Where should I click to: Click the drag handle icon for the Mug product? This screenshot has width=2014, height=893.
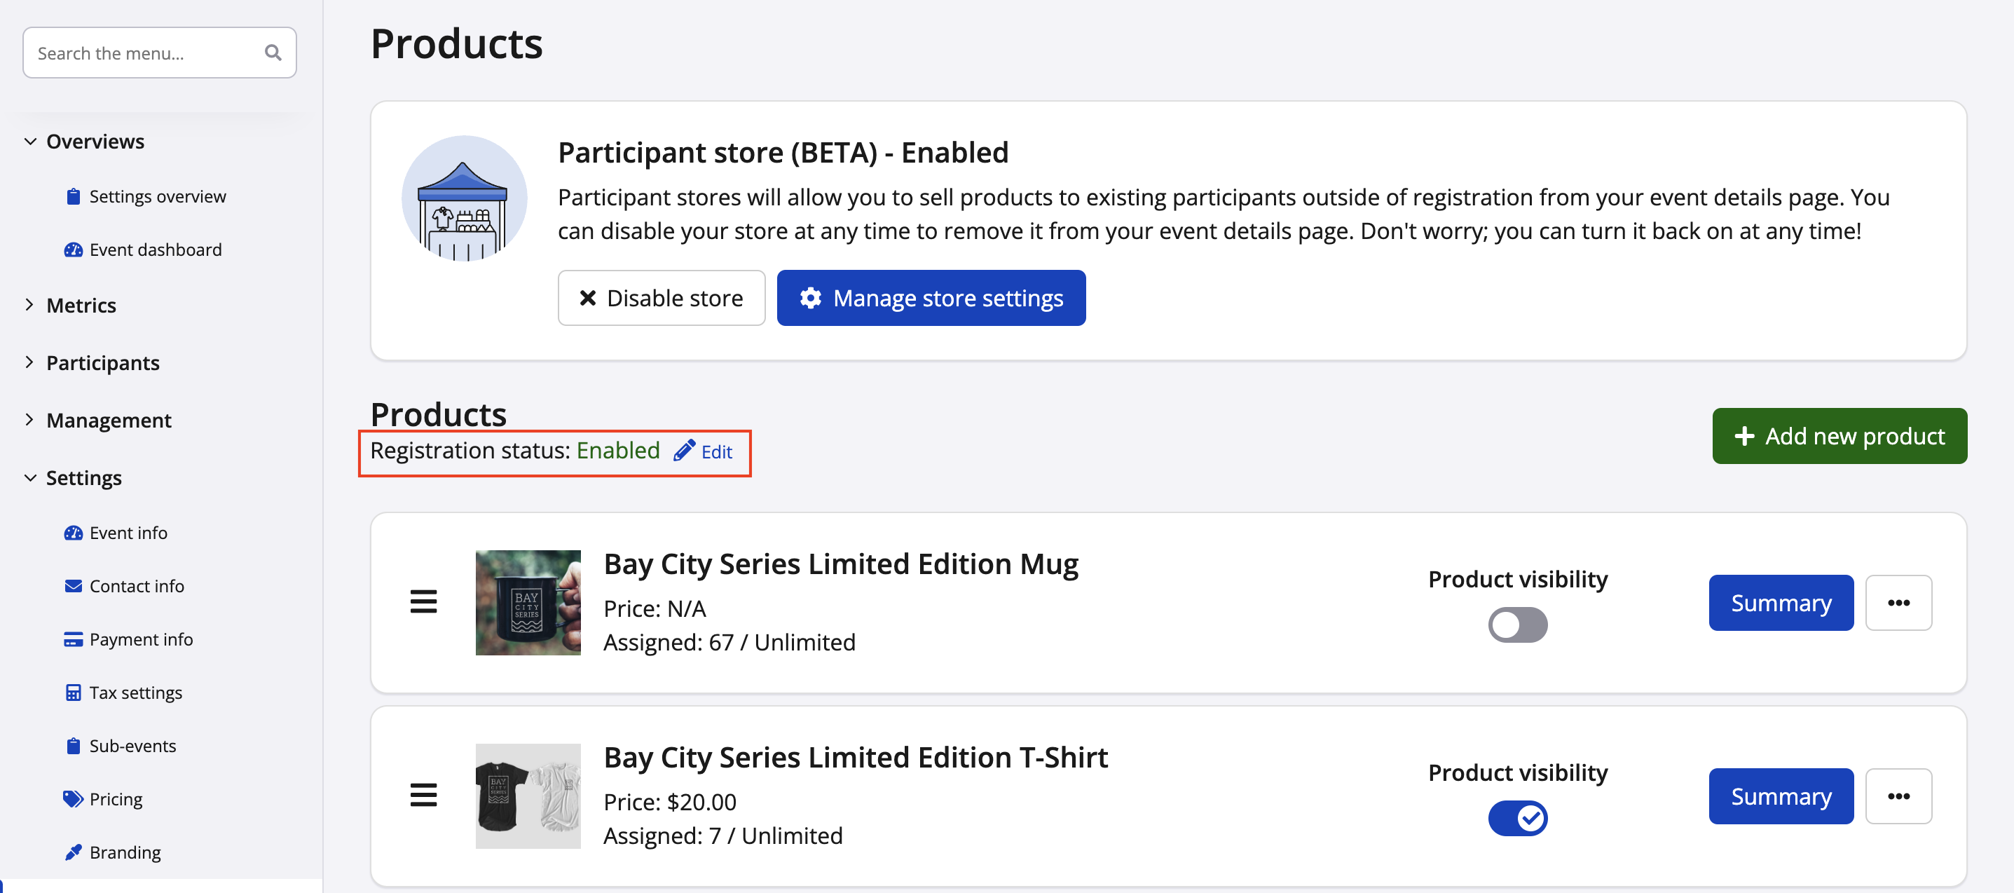[x=423, y=602]
